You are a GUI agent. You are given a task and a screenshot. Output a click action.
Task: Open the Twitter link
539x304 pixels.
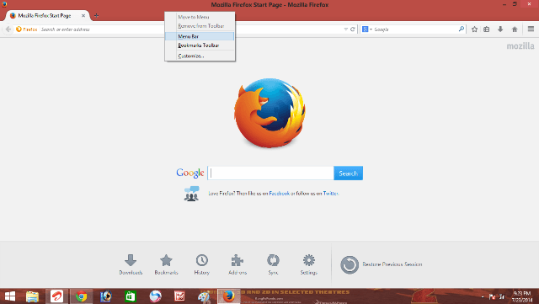[x=331, y=194]
